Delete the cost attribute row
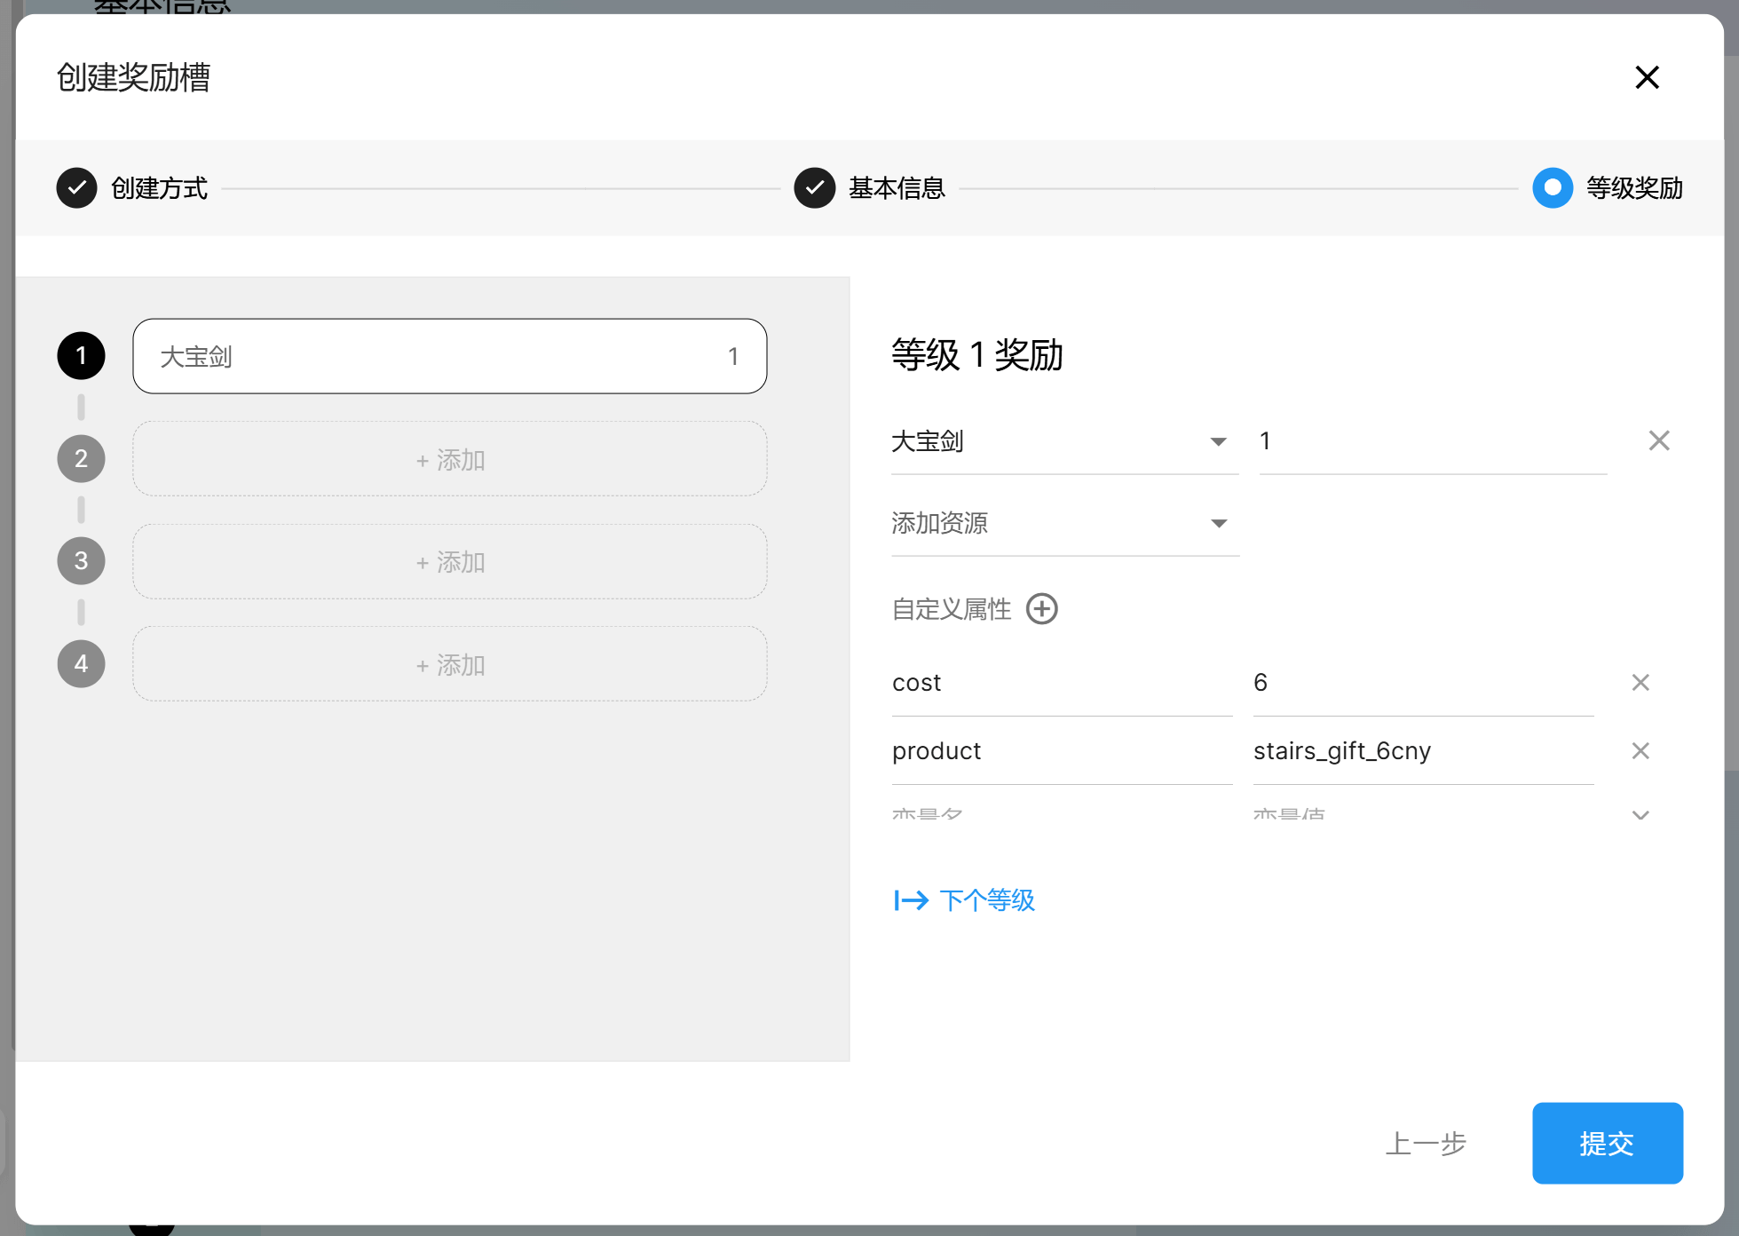Viewport: 1739px width, 1236px height. 1640,682
